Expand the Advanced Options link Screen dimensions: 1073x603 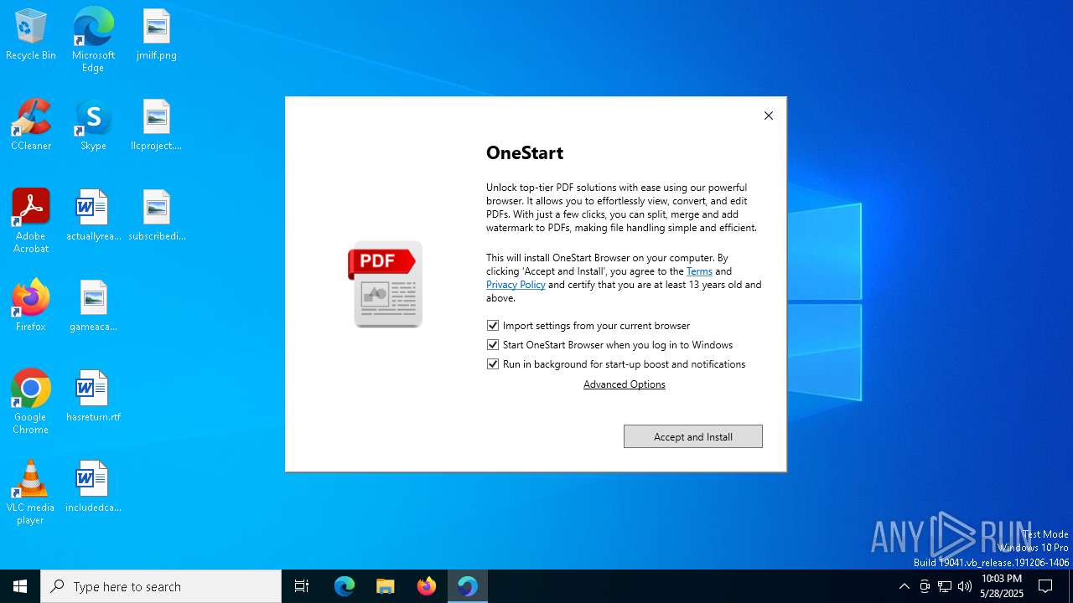[x=625, y=384]
